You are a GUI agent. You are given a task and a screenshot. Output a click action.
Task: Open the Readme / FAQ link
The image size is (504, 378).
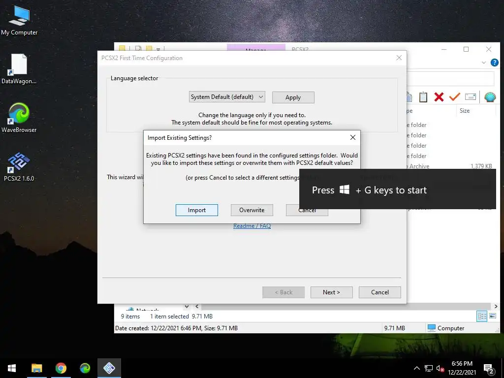click(x=252, y=226)
